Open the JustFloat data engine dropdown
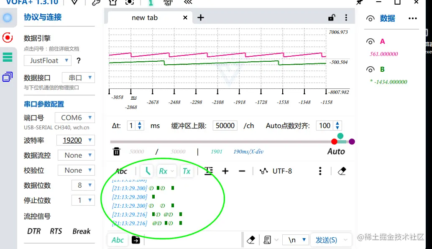The height and width of the screenshot is (249, 432). [x=48, y=60]
